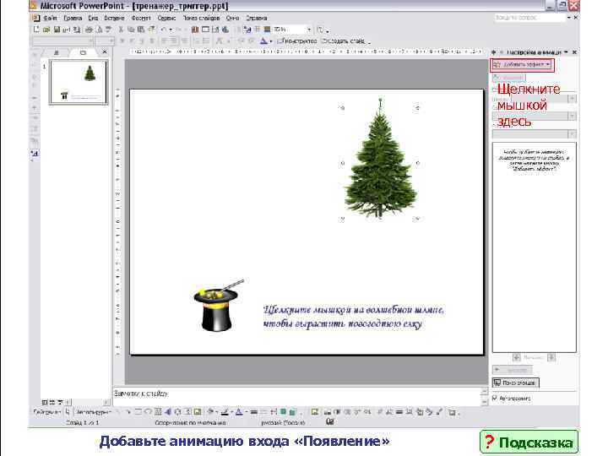Click the help question input box

[529, 18]
